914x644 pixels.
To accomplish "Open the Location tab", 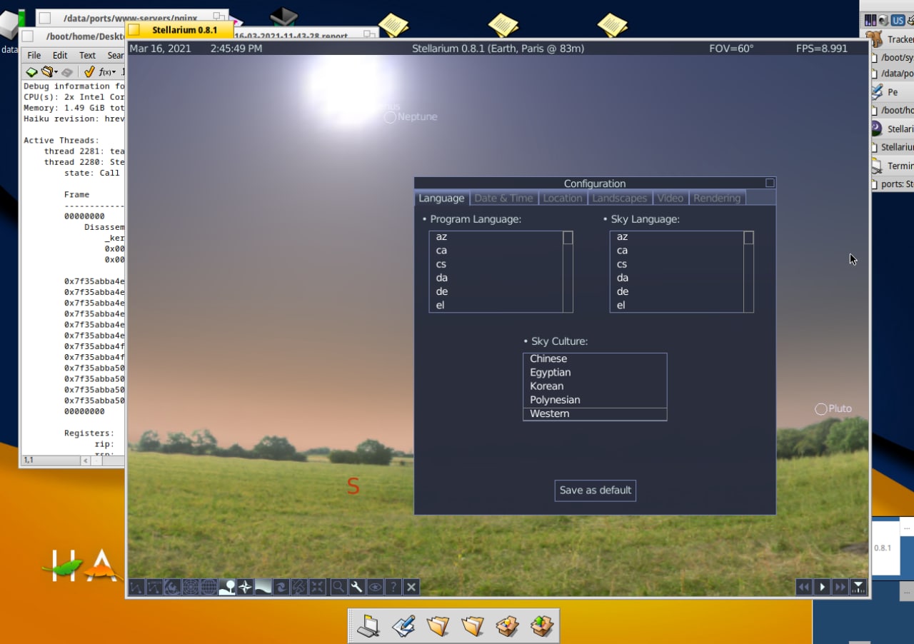I will (x=563, y=198).
